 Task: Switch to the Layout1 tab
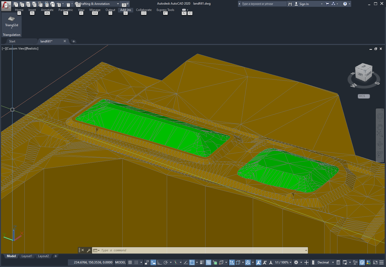click(27, 256)
